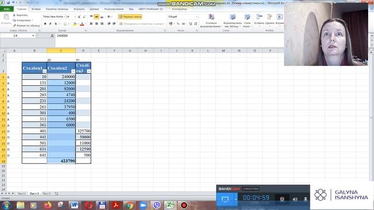Screen dimensions: 374x210
Task: Open the fill color dropdown arrow
Action: click(x=78, y=24)
